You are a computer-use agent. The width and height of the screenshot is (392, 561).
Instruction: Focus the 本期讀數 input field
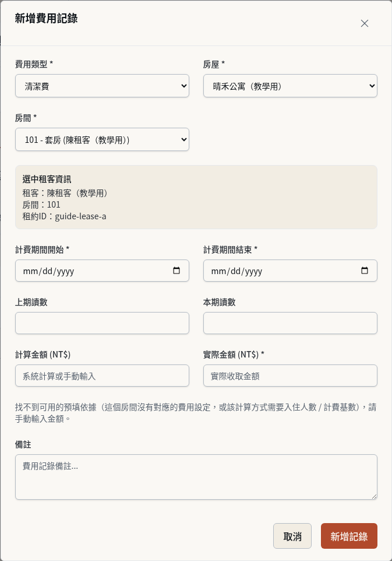290,323
